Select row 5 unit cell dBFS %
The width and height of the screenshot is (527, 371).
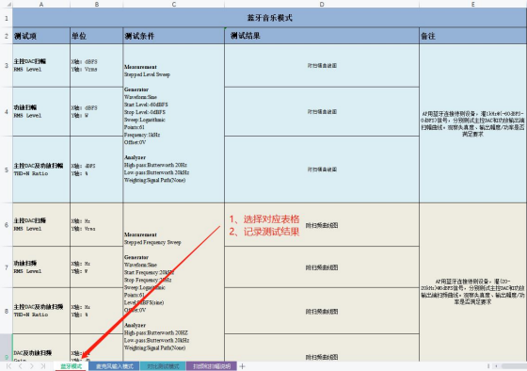pos(96,169)
